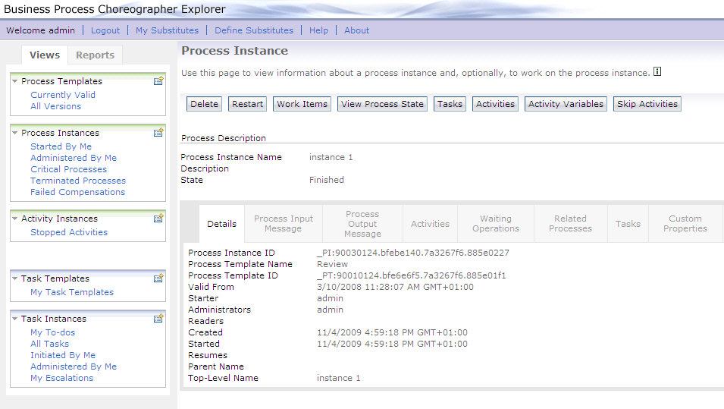
Task: Collapse the Process Templates section
Action: coord(14,81)
